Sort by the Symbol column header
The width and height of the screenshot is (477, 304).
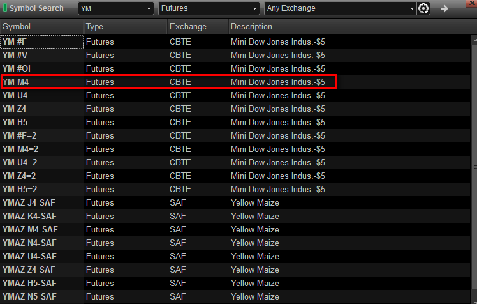(x=41, y=26)
